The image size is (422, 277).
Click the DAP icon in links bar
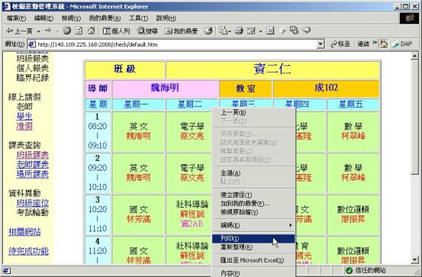coord(402,44)
